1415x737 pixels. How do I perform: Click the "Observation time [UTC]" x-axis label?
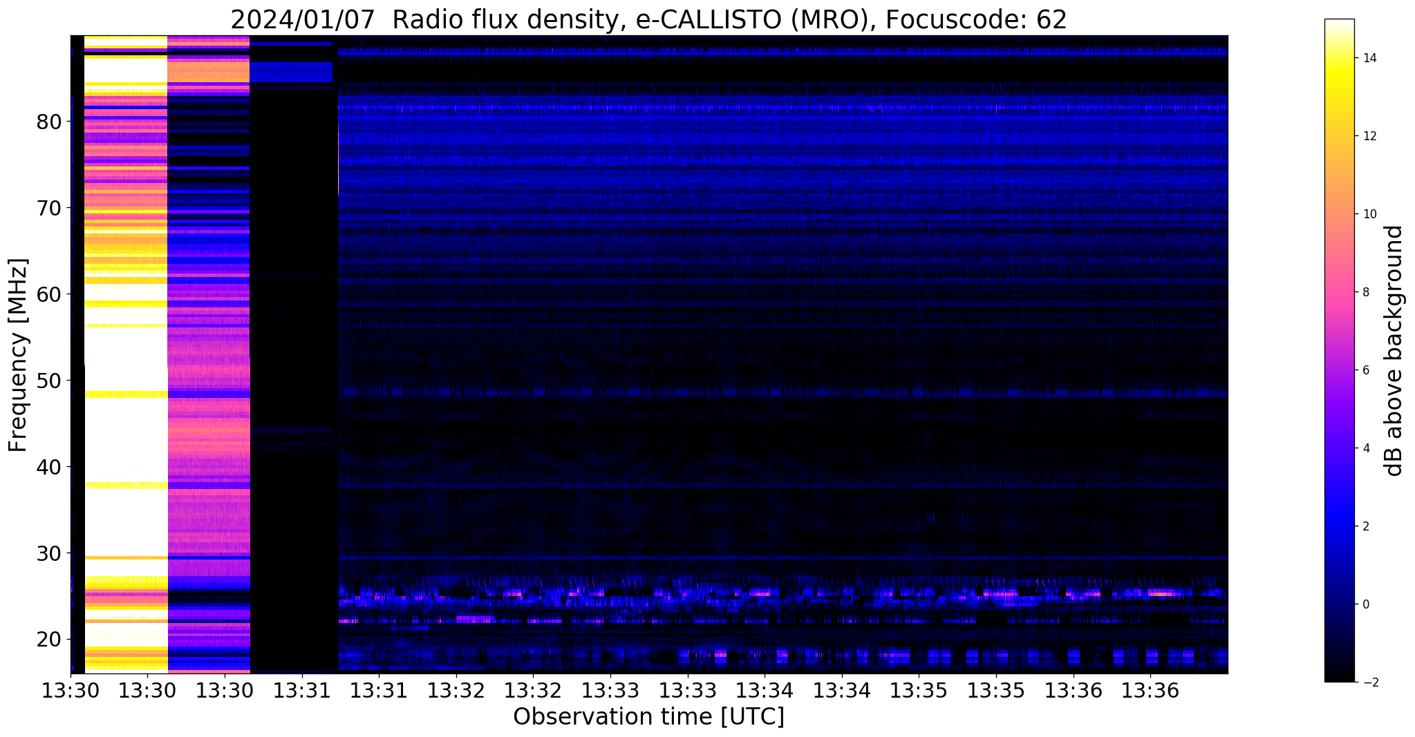pyautogui.click(x=648, y=717)
